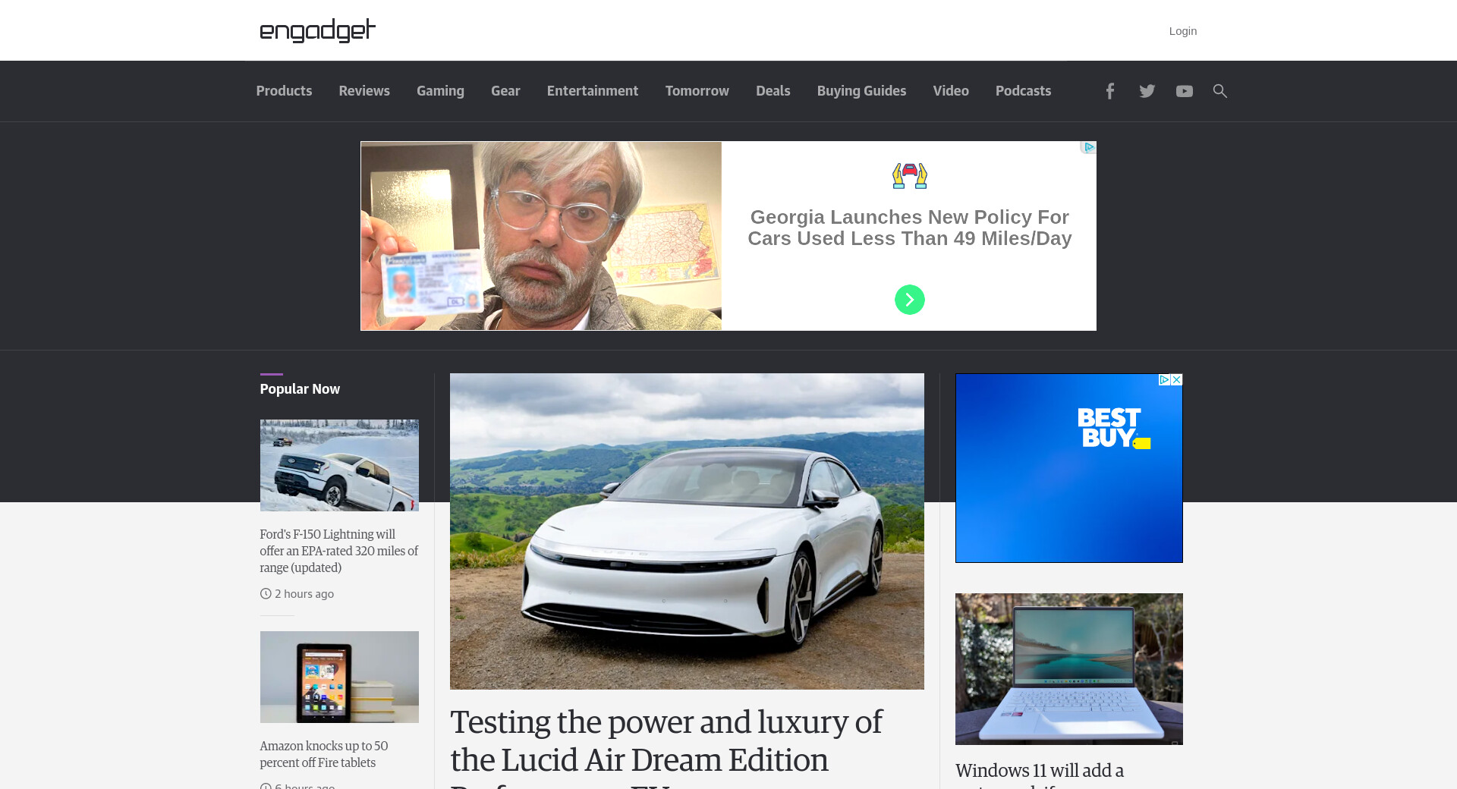The height and width of the screenshot is (789, 1457).
Task: Close the Best Buy ad
Action: (1176, 379)
